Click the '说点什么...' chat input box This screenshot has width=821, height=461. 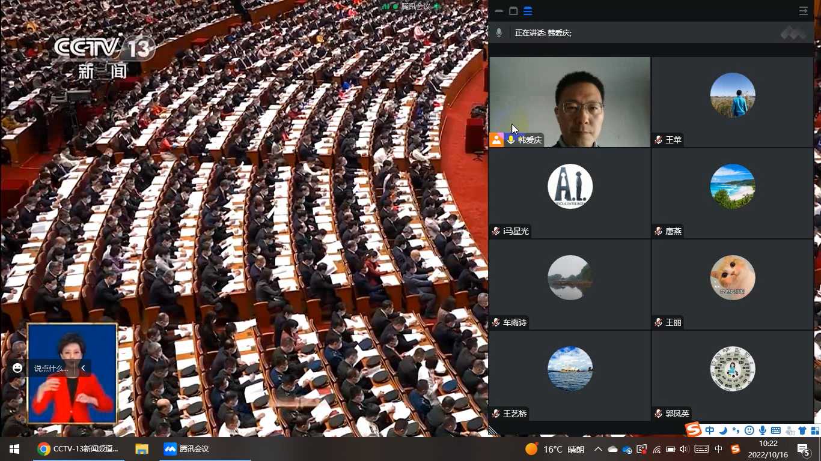pos(51,368)
